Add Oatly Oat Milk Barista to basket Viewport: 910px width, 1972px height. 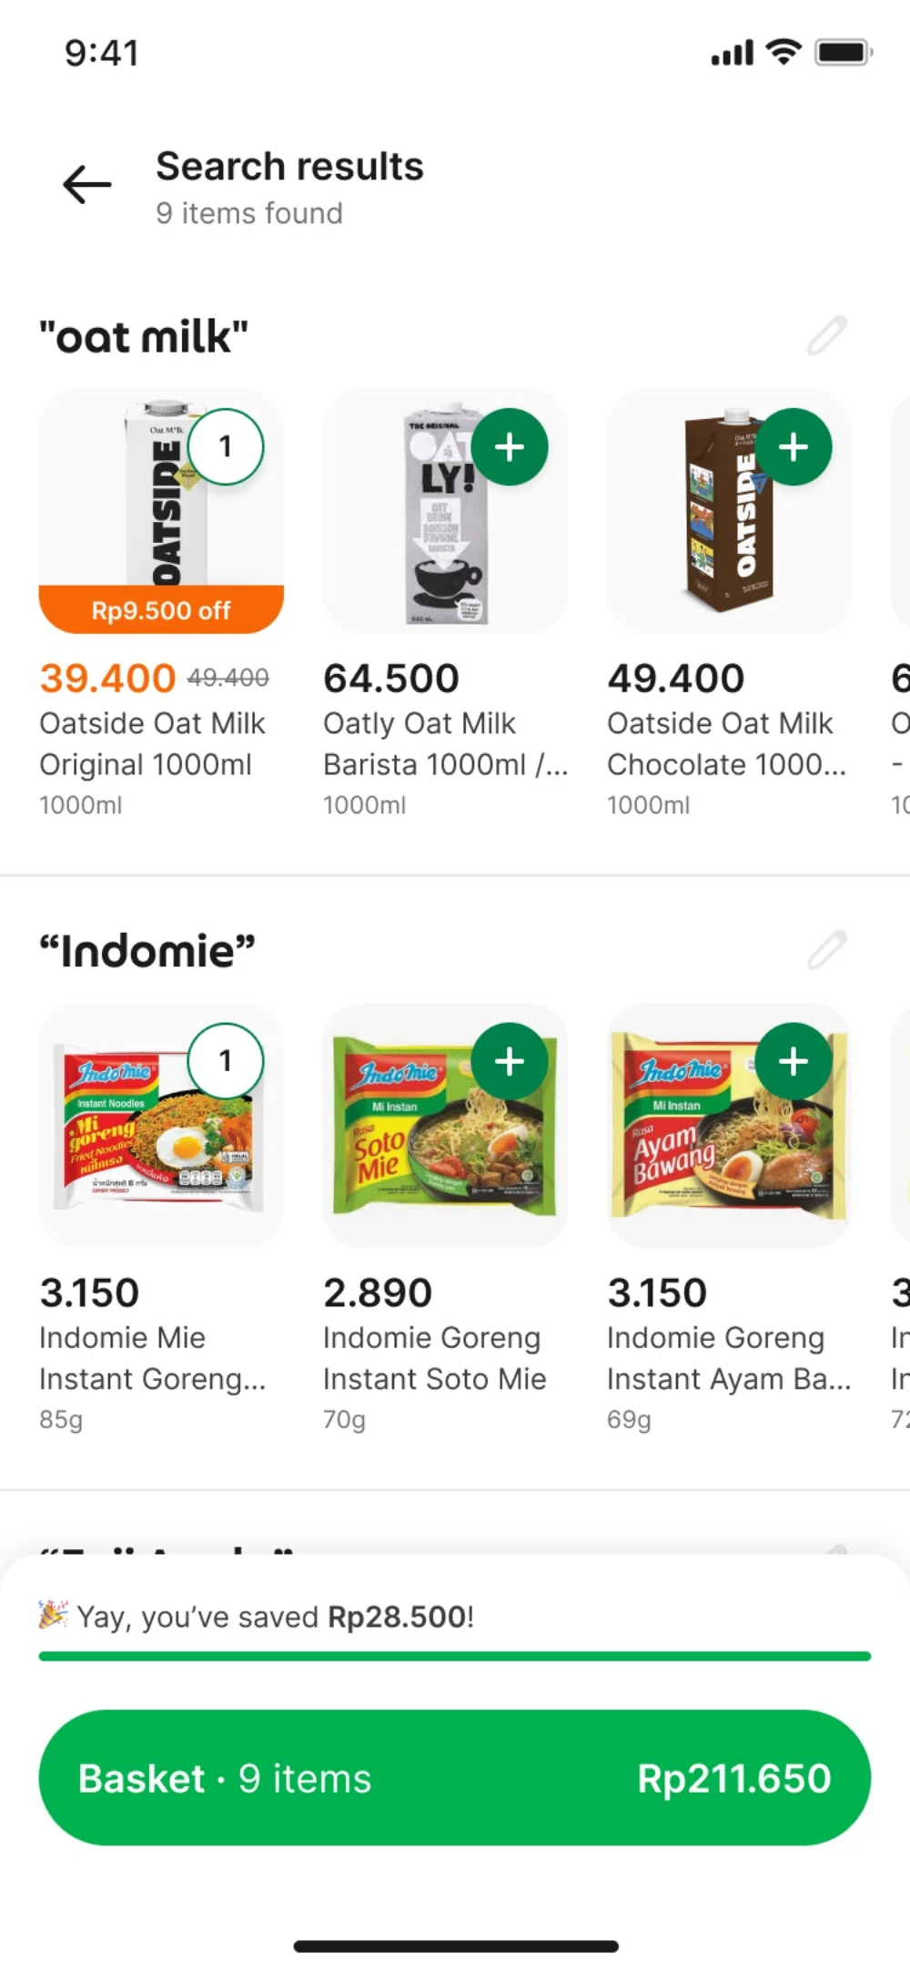pos(510,447)
